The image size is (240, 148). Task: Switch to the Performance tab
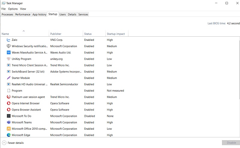[23, 14]
